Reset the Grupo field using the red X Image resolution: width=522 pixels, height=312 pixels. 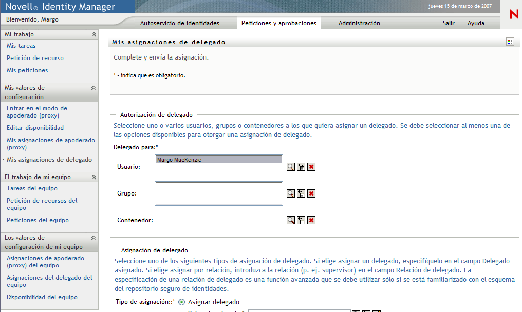[x=310, y=193]
